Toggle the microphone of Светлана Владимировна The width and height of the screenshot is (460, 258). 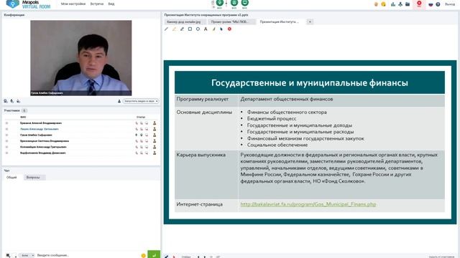click(137, 141)
